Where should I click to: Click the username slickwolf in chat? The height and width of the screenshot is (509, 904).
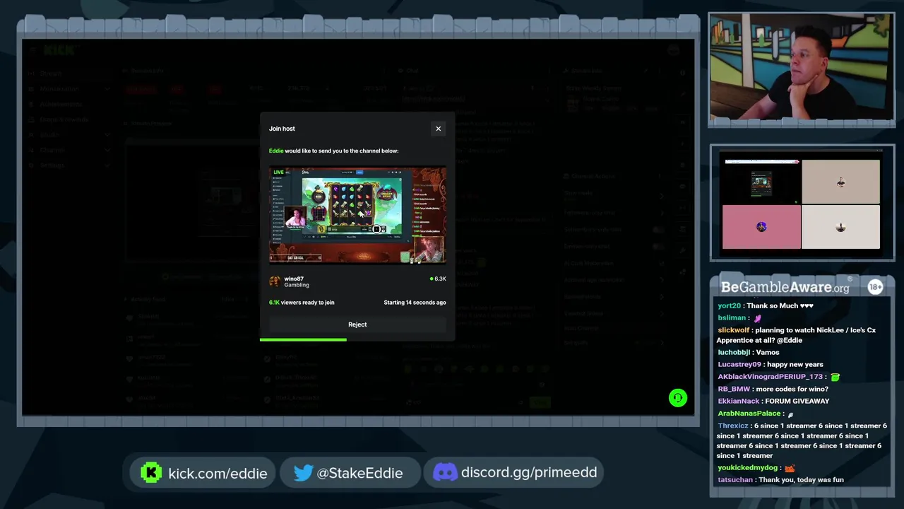[x=733, y=330]
